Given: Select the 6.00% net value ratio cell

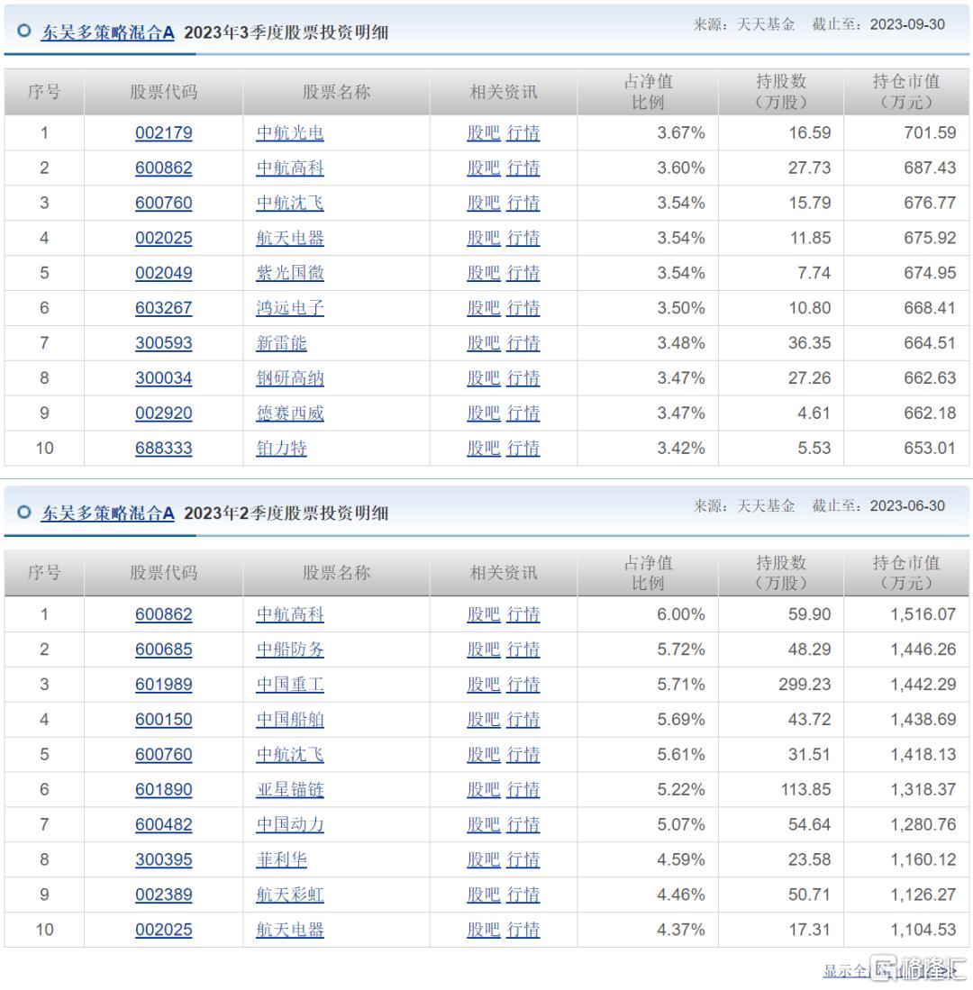Looking at the screenshot, I should [x=647, y=614].
